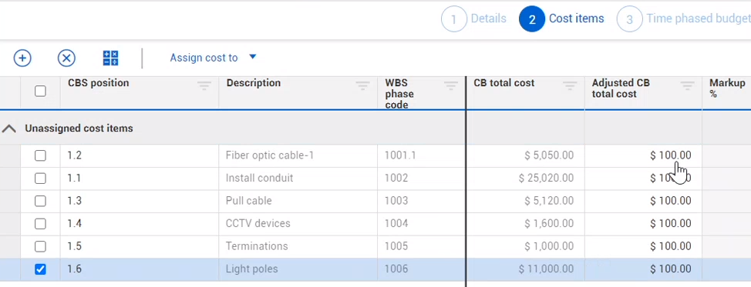Click CB total cost $ 25,020.00
This screenshot has width=751, height=287.
(x=546, y=179)
